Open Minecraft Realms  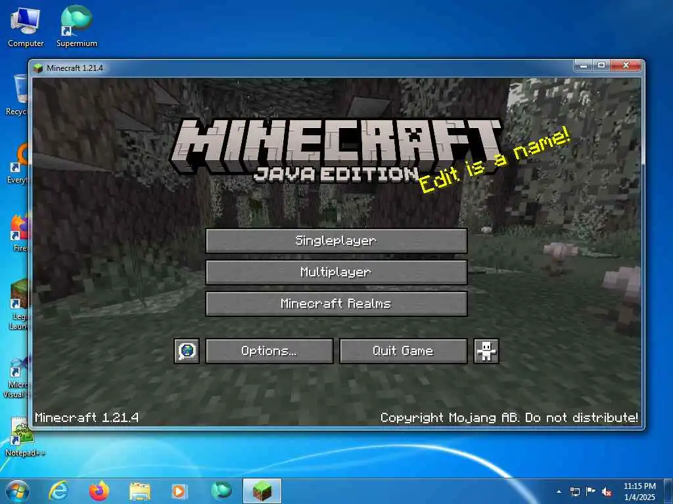pos(336,304)
